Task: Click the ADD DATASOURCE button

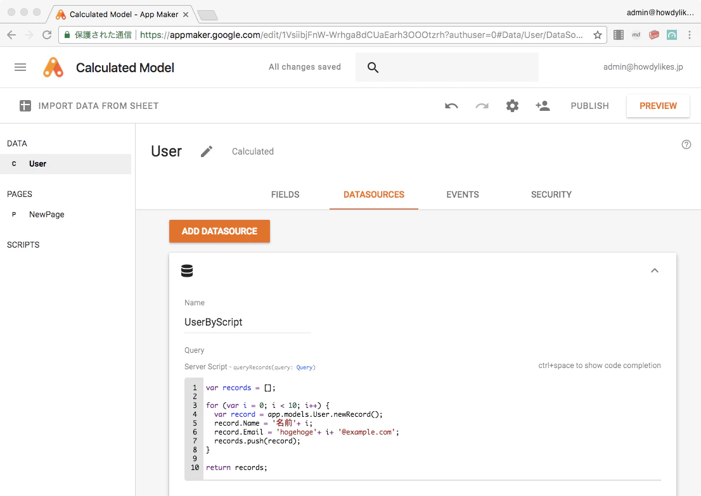Action: [219, 231]
